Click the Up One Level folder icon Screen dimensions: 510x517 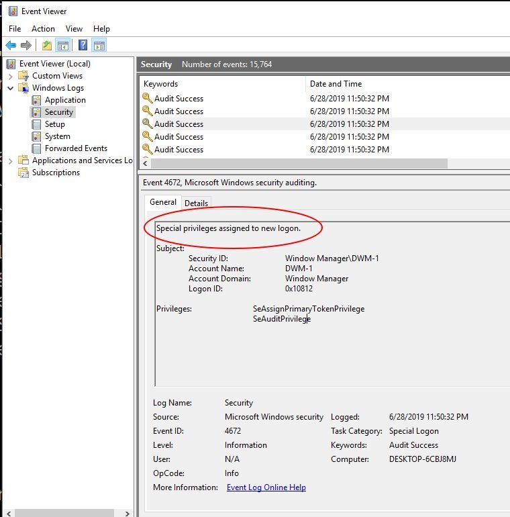tap(47, 45)
